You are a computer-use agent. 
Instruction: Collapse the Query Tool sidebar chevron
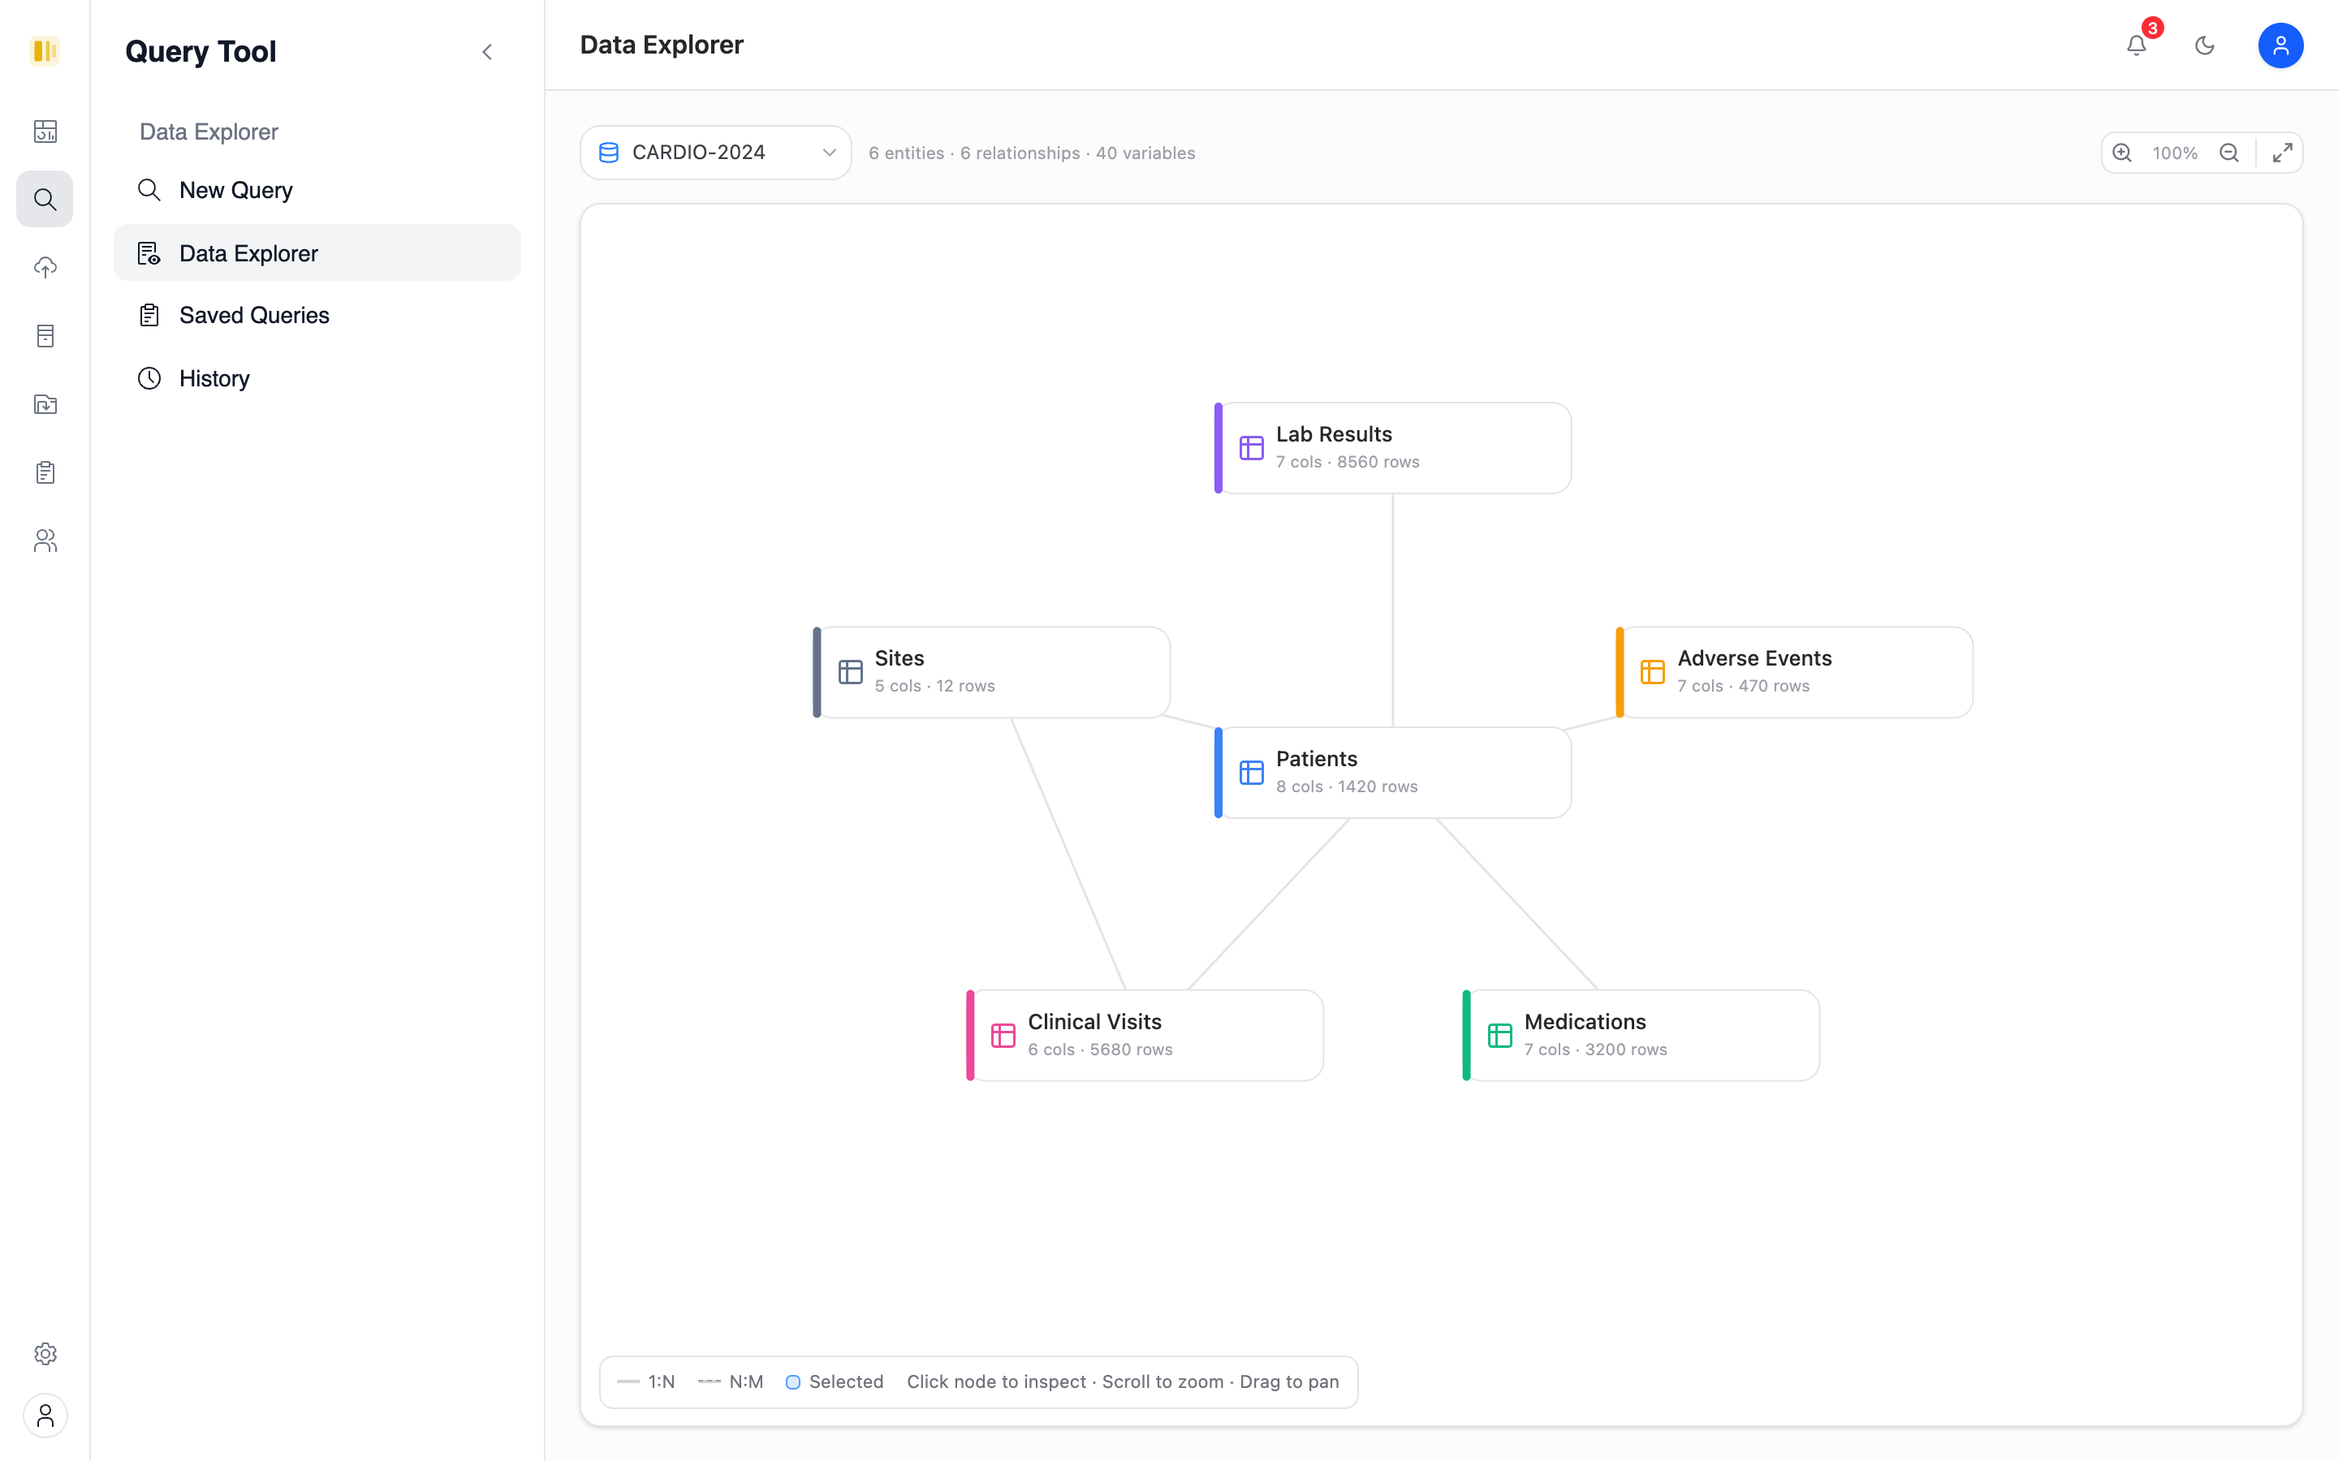(x=487, y=51)
